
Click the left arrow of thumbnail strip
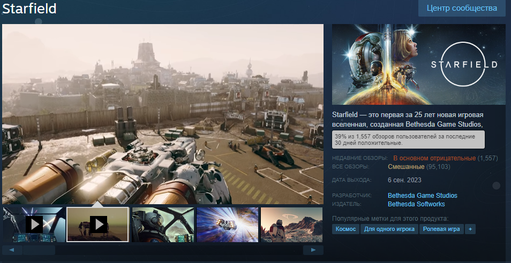pyautogui.click(x=12, y=250)
